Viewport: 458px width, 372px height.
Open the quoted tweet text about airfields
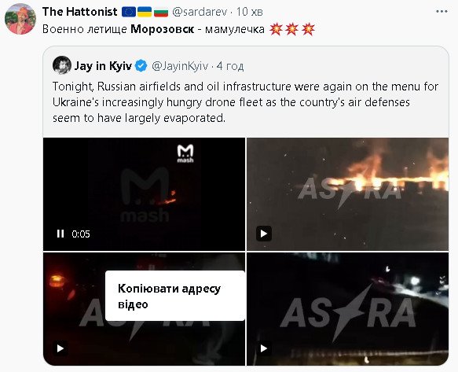pos(245,102)
